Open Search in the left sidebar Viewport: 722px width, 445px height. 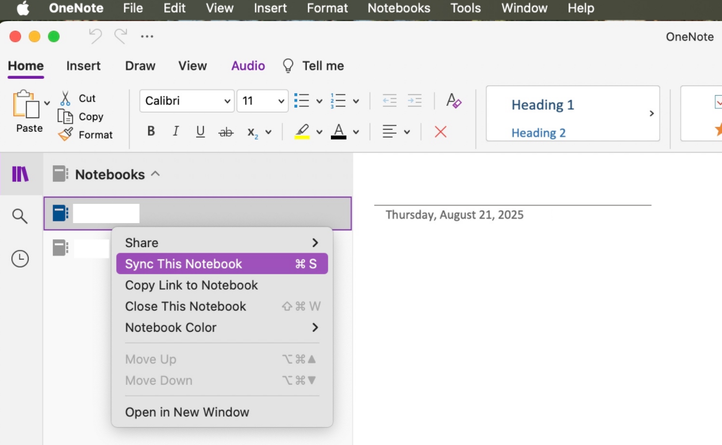click(20, 215)
